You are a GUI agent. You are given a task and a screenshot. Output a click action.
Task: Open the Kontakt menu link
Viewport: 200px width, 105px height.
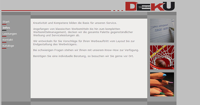[8, 40]
